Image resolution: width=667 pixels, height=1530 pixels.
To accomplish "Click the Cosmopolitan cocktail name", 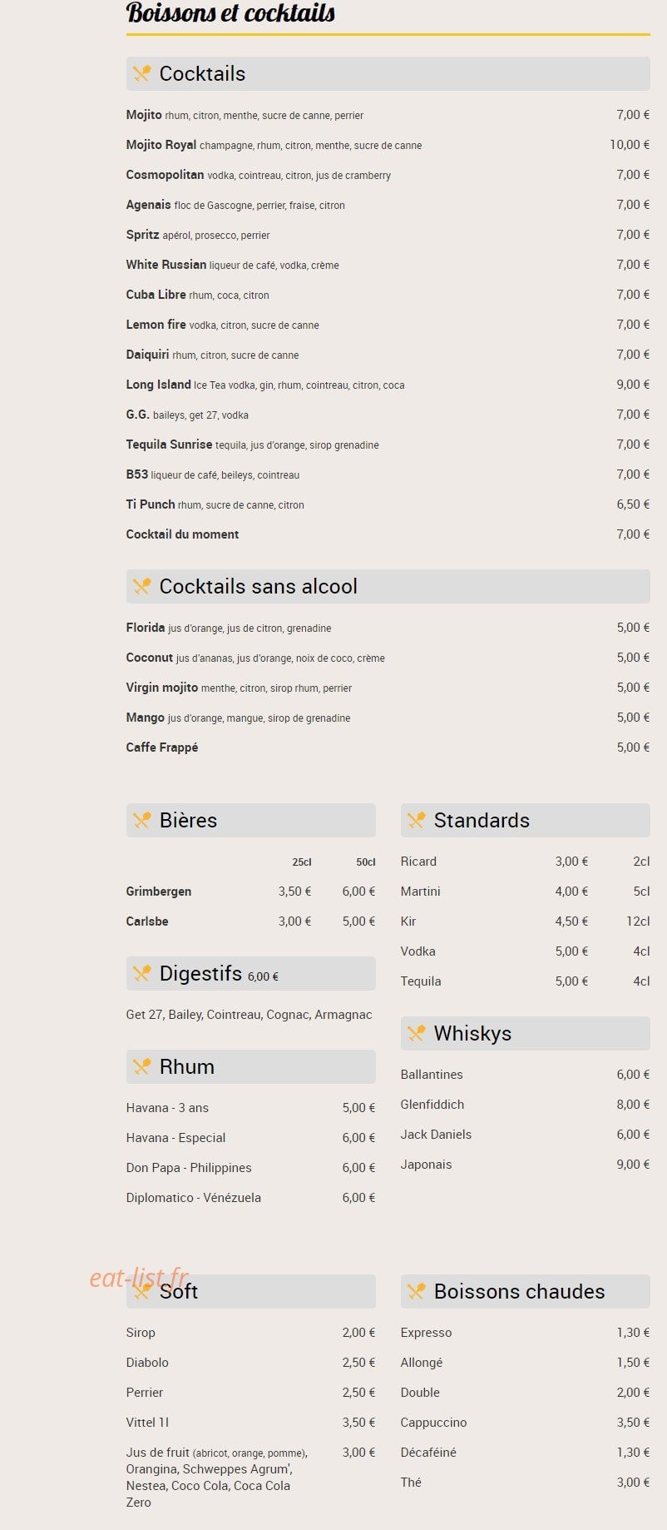I will tap(165, 175).
